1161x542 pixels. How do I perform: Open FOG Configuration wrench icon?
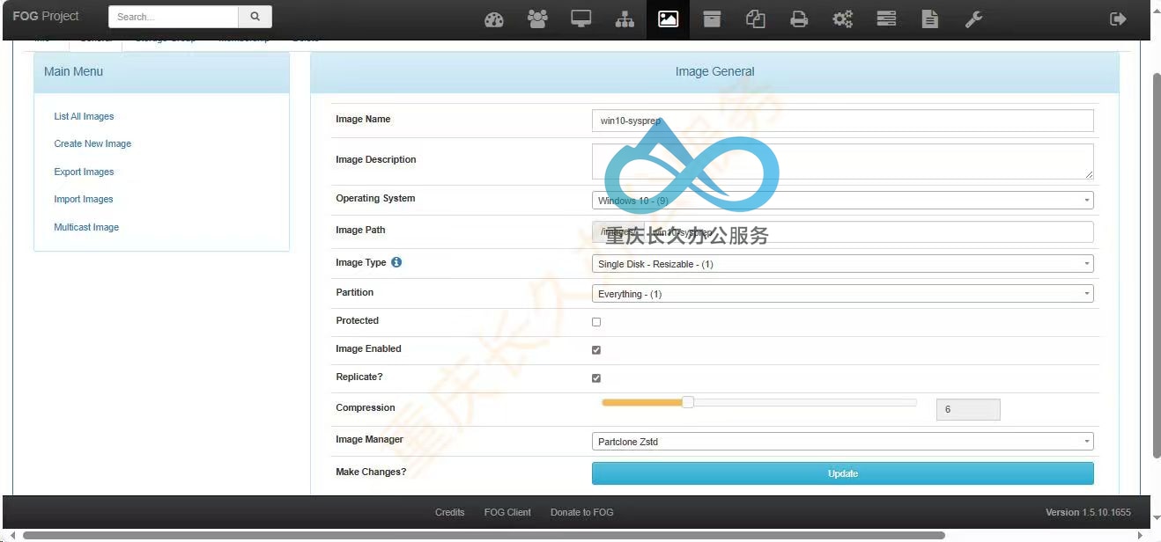[973, 19]
